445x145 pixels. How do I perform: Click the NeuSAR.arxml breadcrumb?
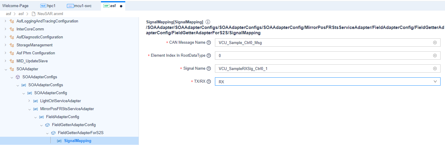[x=50, y=14]
